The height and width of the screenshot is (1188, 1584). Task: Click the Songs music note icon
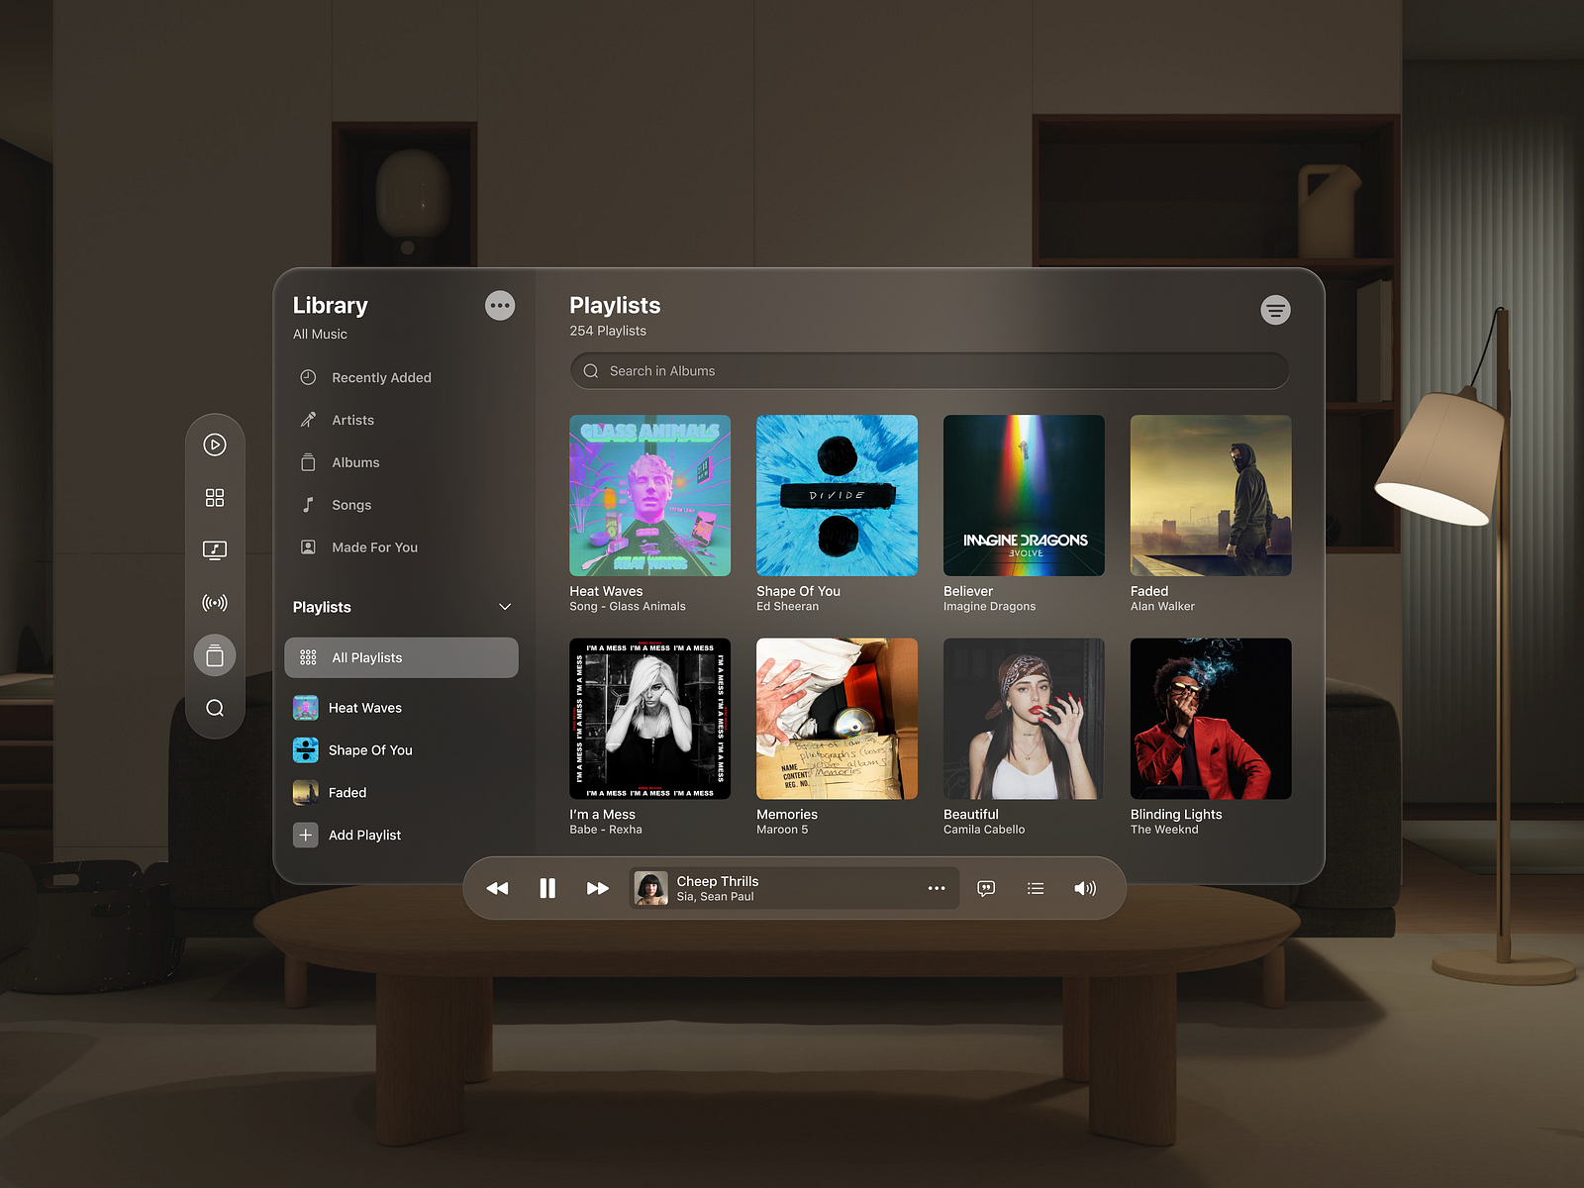coord(308,505)
